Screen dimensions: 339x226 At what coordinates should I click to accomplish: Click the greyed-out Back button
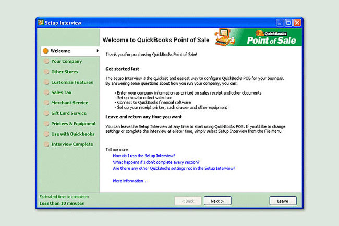click(x=188, y=201)
